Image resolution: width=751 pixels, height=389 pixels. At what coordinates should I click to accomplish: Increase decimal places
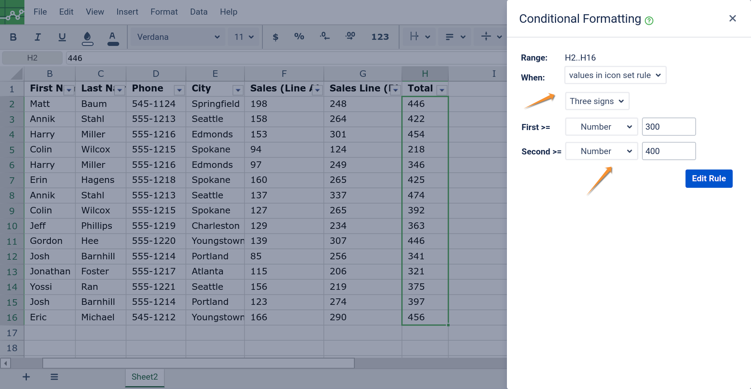(x=350, y=37)
